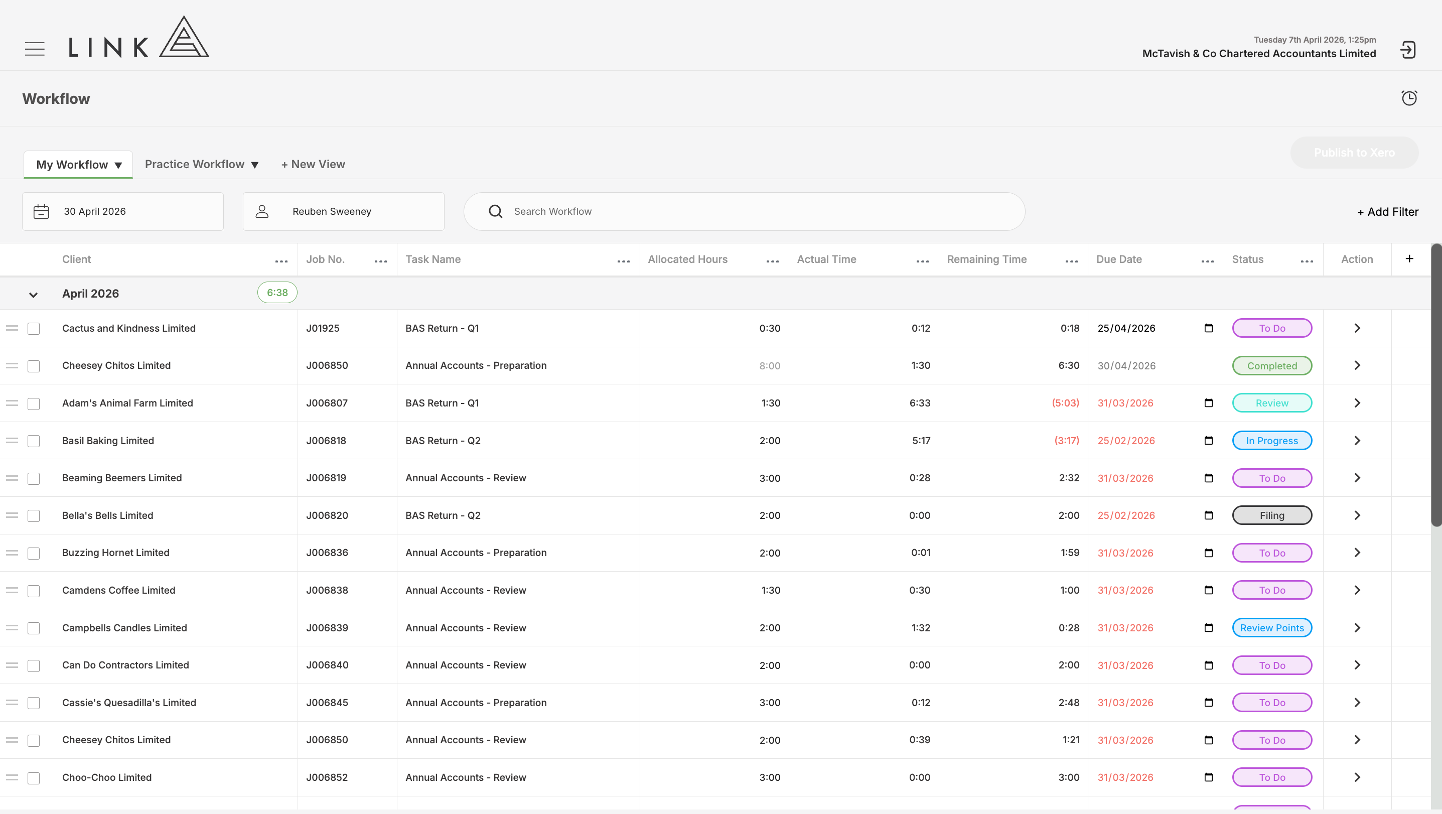This screenshot has height=814, width=1442.
Task: Open Allocated Hours column options ellipsis
Action: point(773,261)
